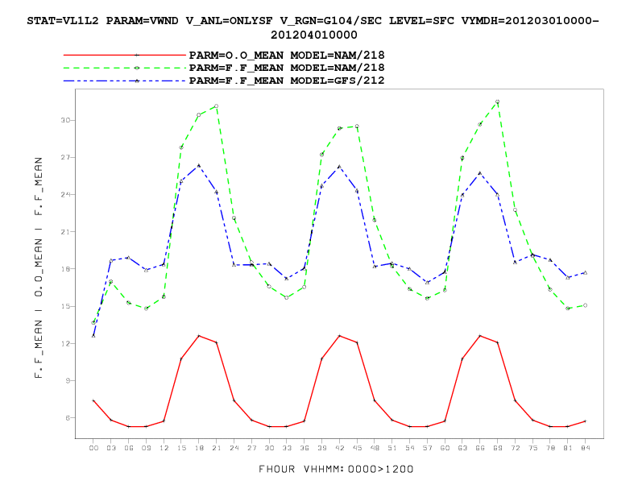
Task: Click x-axis tick label 18
Action: coord(199,448)
